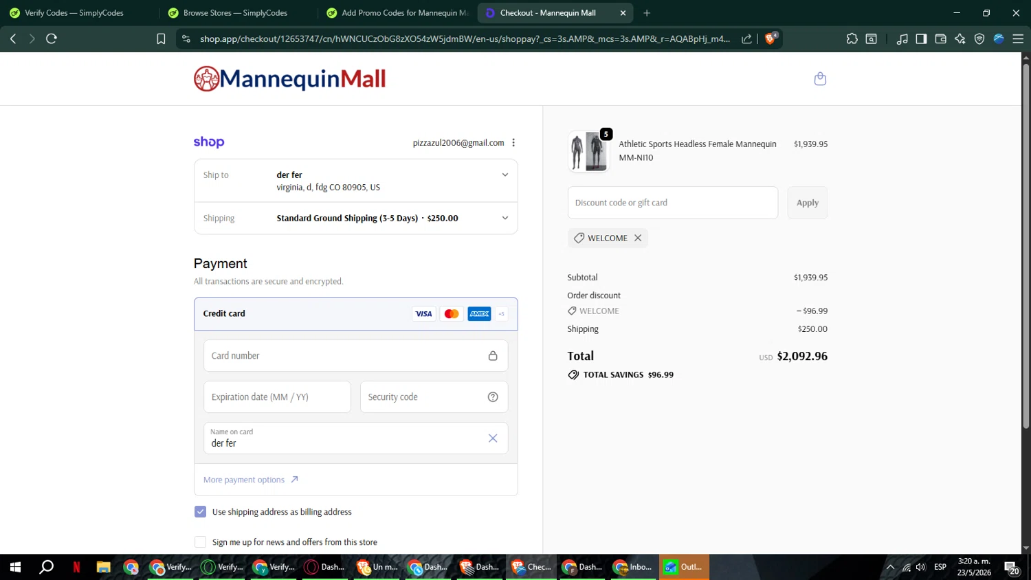View site information in the address bar

click(186, 38)
